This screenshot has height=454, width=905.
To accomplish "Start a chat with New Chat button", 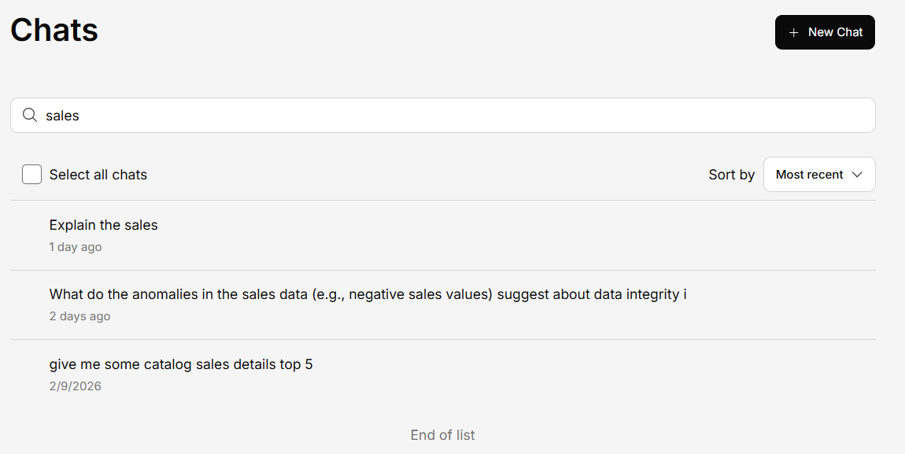I will tap(824, 32).
